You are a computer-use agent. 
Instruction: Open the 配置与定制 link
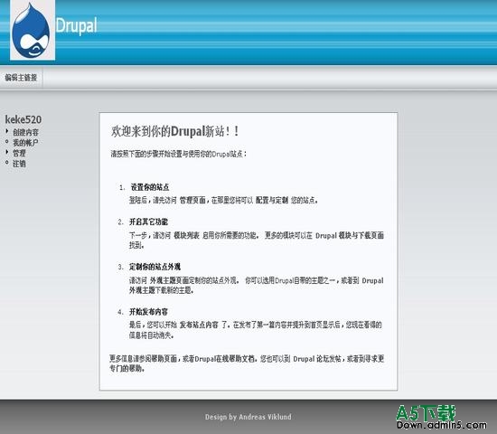[272, 200]
